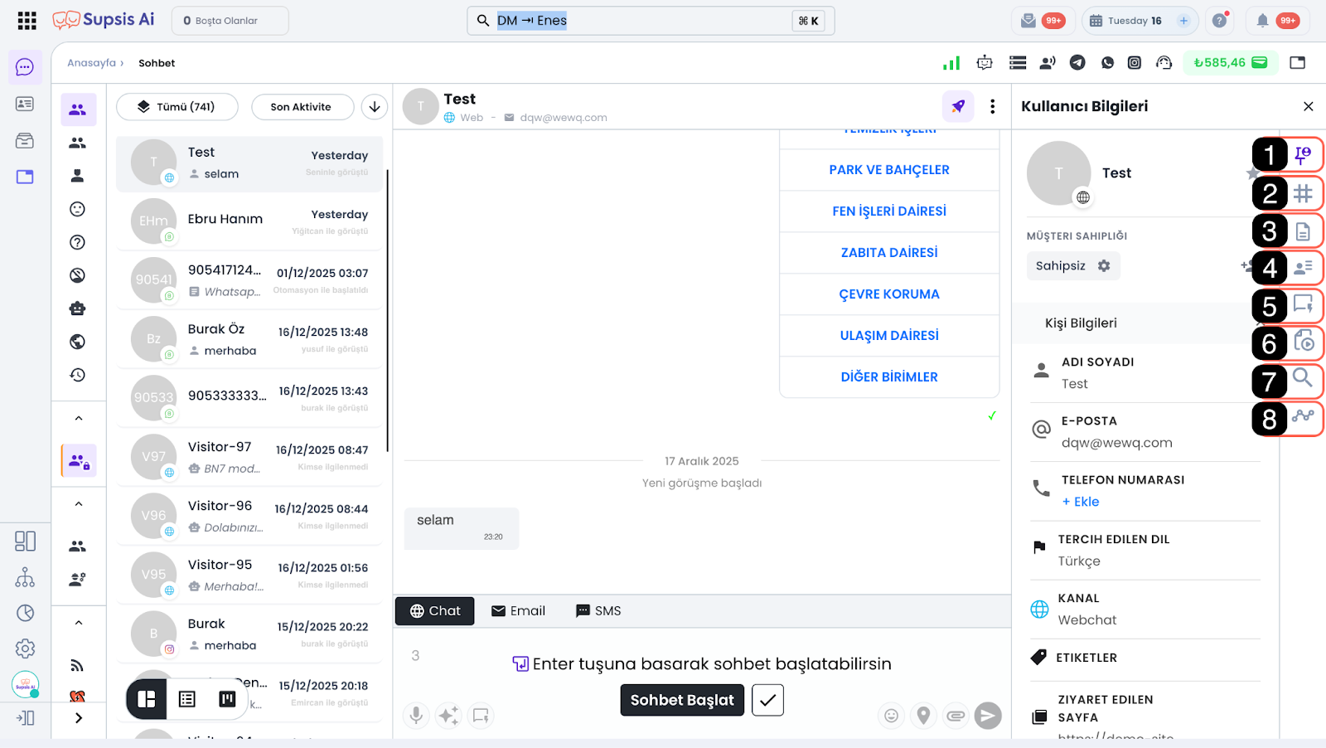Click the + Ekle phone number link
The width and height of the screenshot is (1326, 748).
[x=1080, y=502]
